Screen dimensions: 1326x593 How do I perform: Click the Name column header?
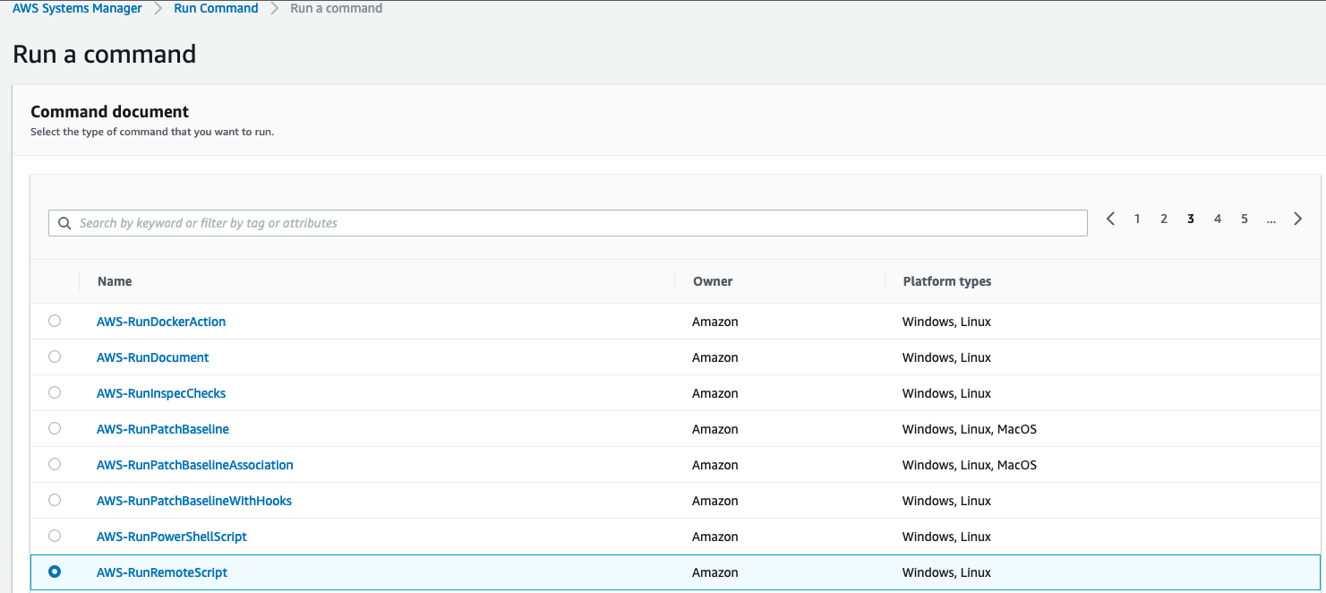pos(115,281)
